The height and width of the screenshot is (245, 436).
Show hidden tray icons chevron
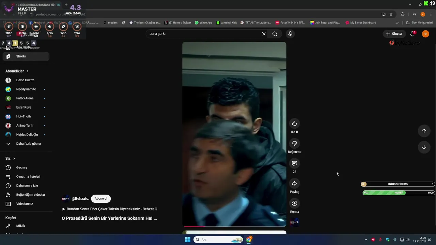pos(366,240)
